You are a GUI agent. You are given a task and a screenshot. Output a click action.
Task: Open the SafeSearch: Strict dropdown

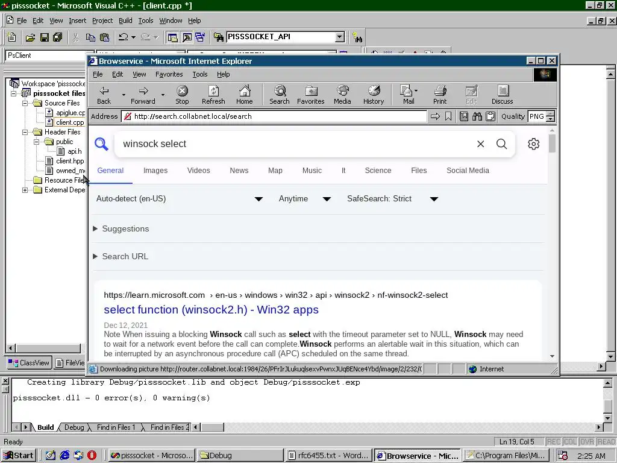click(392, 199)
